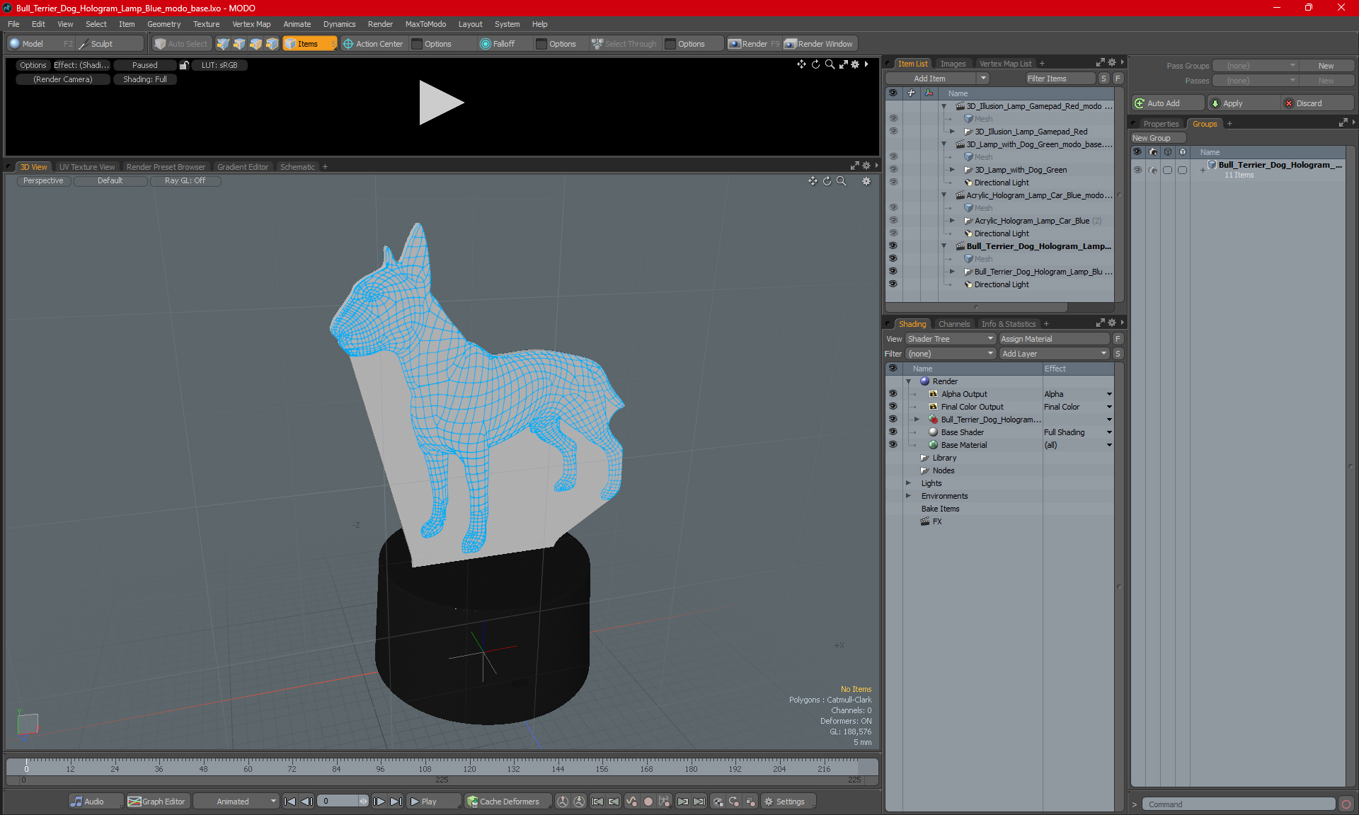The image size is (1359, 815).
Task: Switch to Images tab
Action: point(953,64)
